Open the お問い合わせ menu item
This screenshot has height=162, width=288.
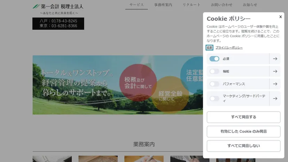coord(222,5)
